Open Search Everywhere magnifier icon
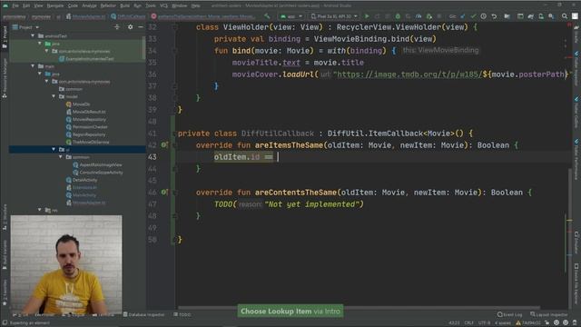The height and width of the screenshot is (327, 581). (x=565, y=16)
